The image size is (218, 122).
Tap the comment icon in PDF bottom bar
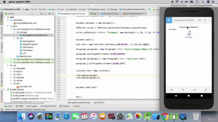[183, 90]
